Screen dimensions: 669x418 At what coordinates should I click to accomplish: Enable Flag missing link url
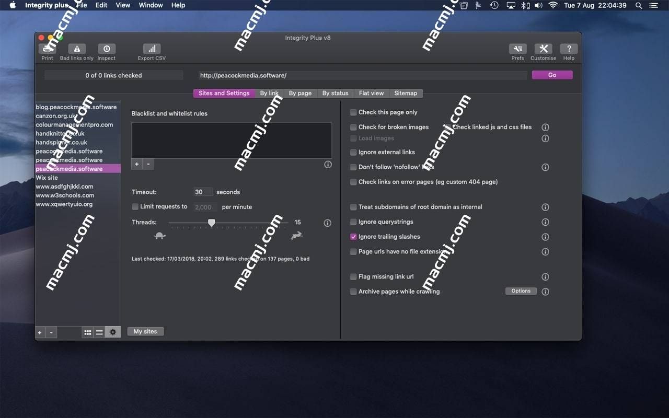[354, 277]
